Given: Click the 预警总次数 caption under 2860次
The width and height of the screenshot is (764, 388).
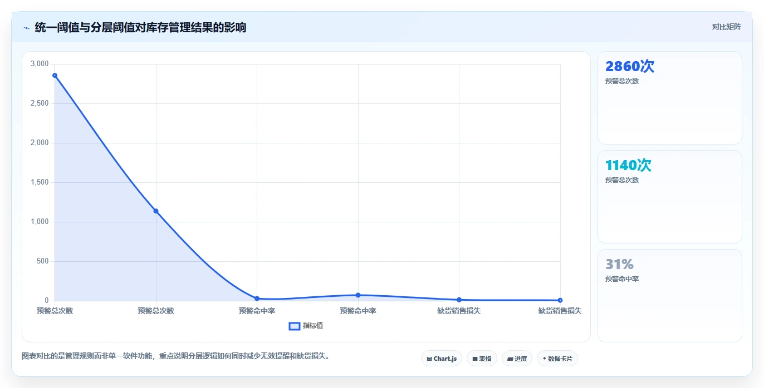Looking at the screenshot, I should (x=622, y=81).
